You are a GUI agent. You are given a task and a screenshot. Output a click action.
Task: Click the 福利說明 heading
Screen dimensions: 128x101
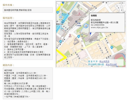[8, 18]
